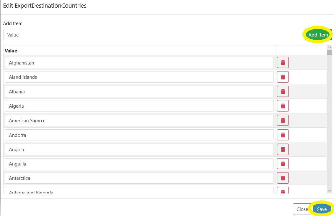This screenshot has height=216, width=334.
Task: Remove Aland Islands using its trash icon
Action: point(283,77)
